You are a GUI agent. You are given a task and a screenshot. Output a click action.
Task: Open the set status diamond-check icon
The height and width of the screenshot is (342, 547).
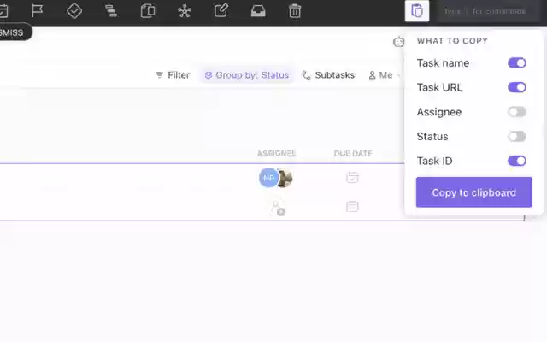click(x=74, y=11)
